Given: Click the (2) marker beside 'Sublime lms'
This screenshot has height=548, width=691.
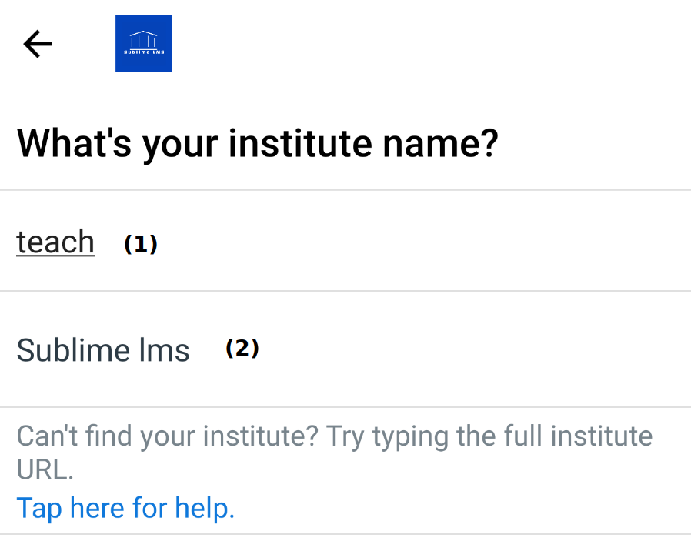Looking at the screenshot, I should (242, 349).
